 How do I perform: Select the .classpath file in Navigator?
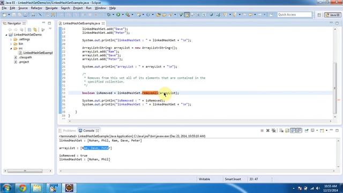click(x=25, y=57)
